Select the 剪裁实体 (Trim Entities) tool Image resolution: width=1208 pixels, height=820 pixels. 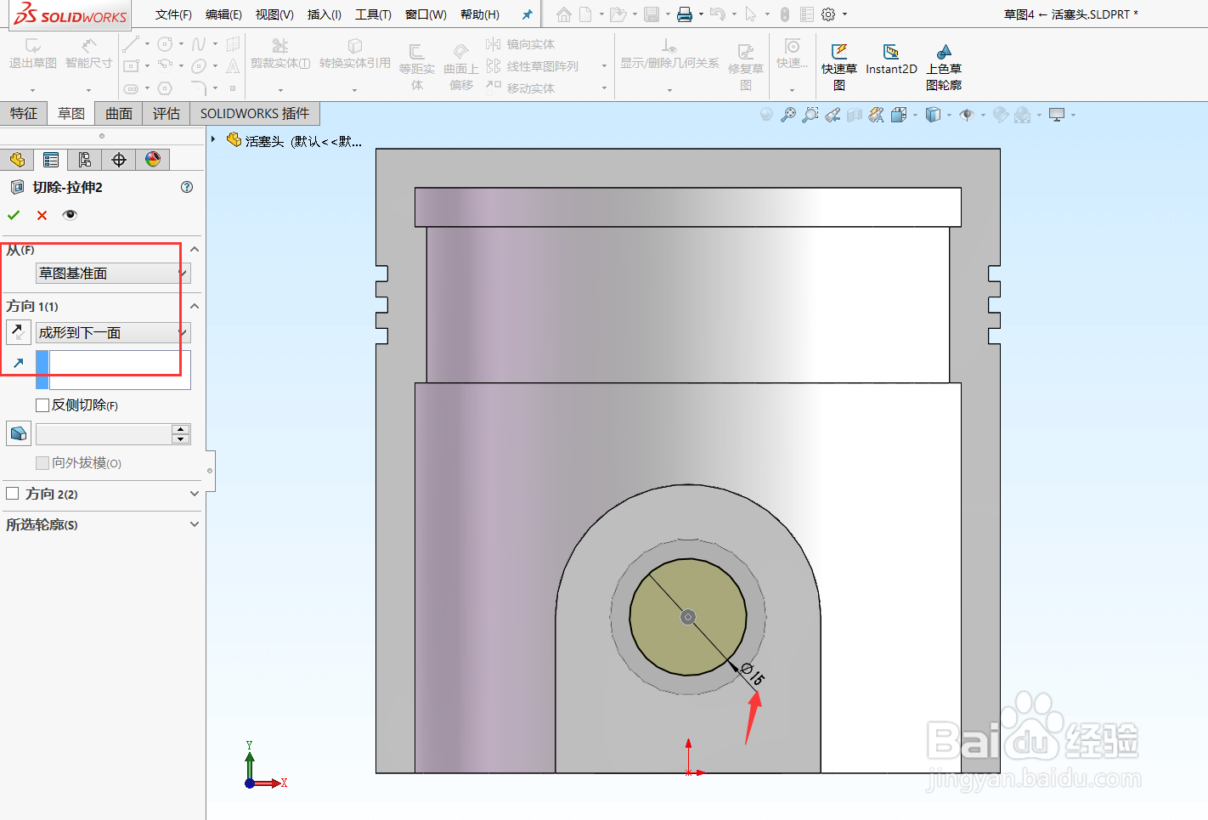[280, 55]
